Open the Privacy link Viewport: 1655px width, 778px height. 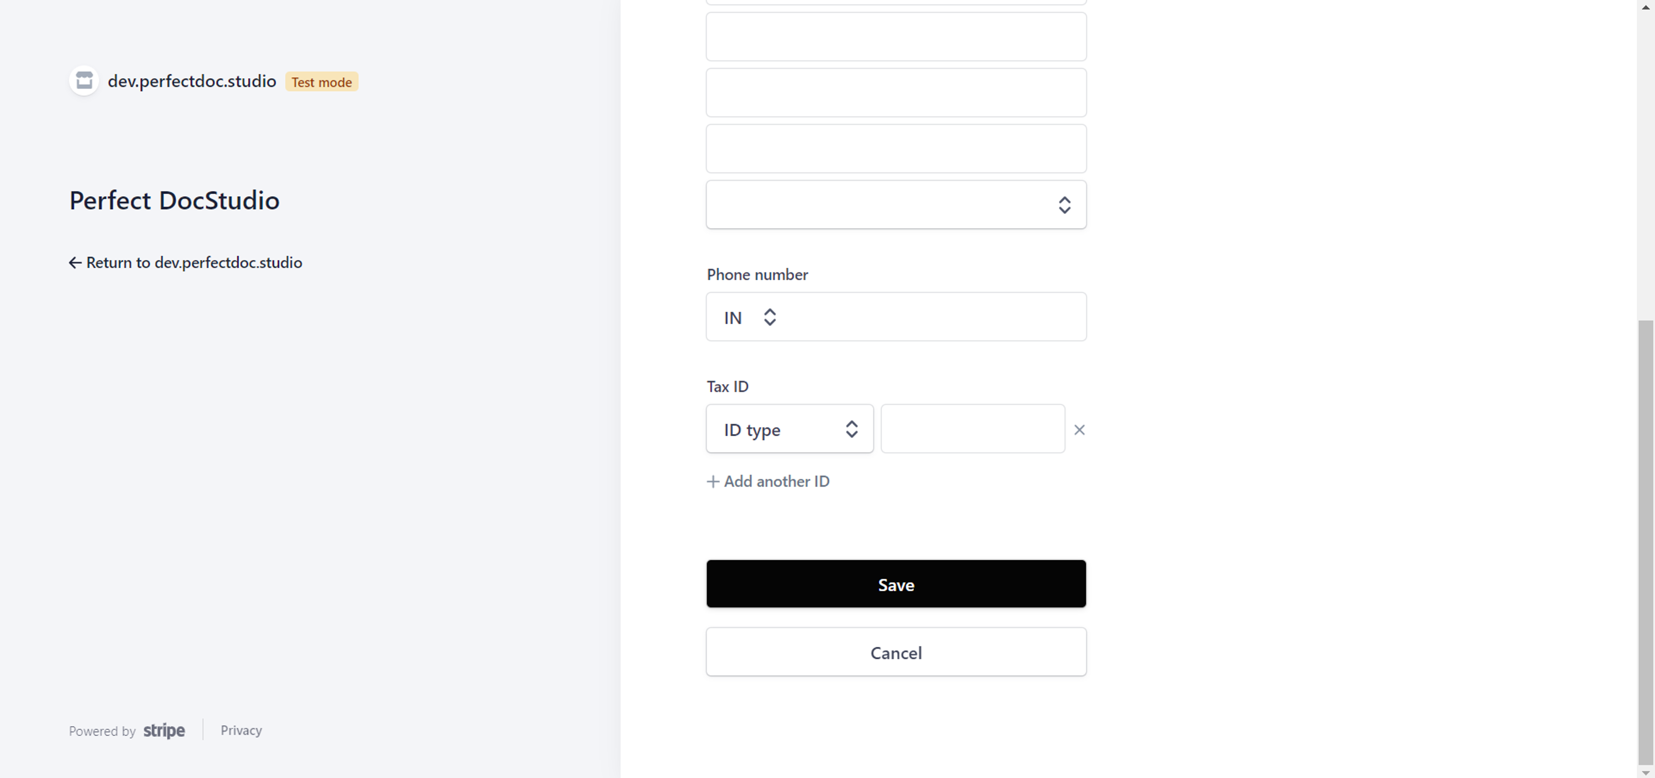[x=241, y=731]
